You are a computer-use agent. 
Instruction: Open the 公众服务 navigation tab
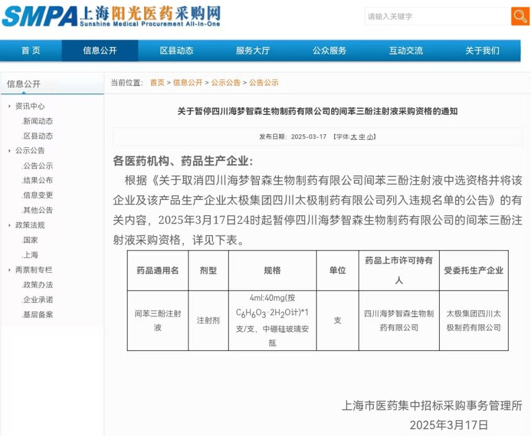(330, 50)
